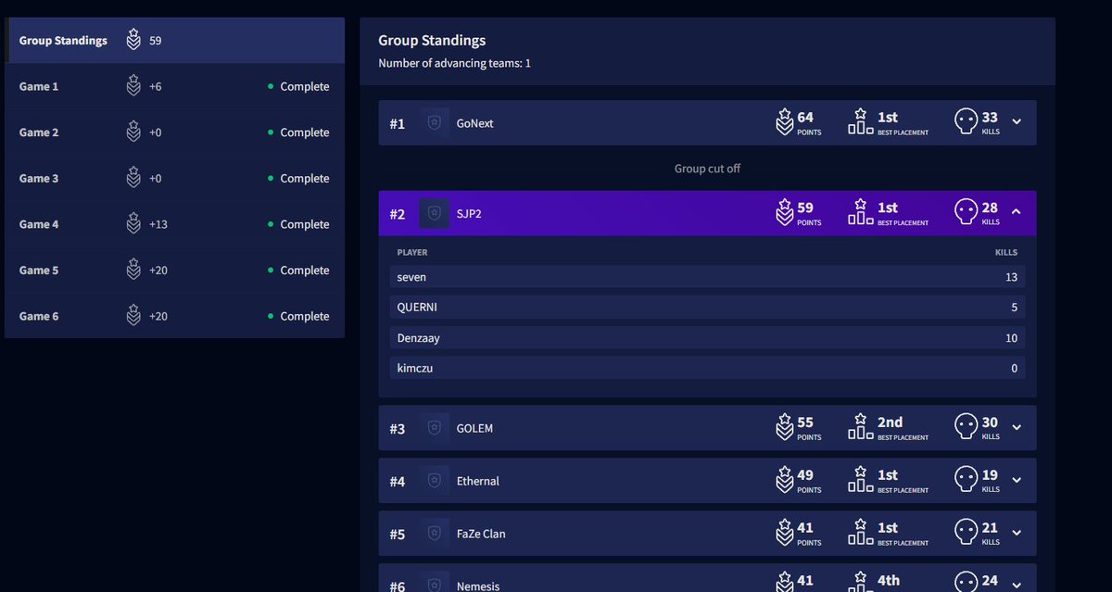Click points badge icon in Game 5 row
Screen dimensions: 1112x592
[133, 269]
